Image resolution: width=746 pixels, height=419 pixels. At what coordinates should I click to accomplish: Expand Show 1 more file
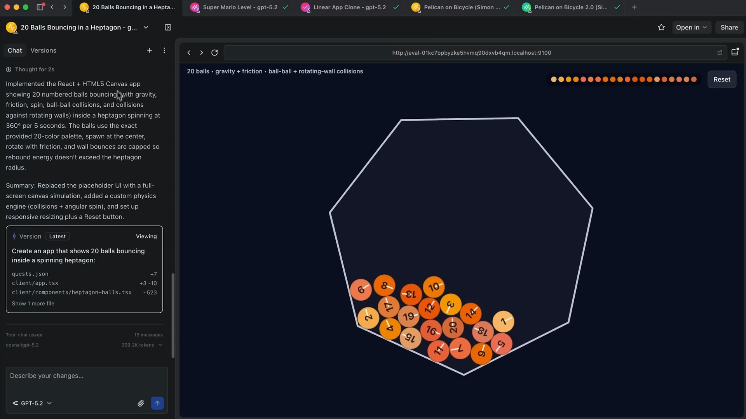click(x=33, y=303)
